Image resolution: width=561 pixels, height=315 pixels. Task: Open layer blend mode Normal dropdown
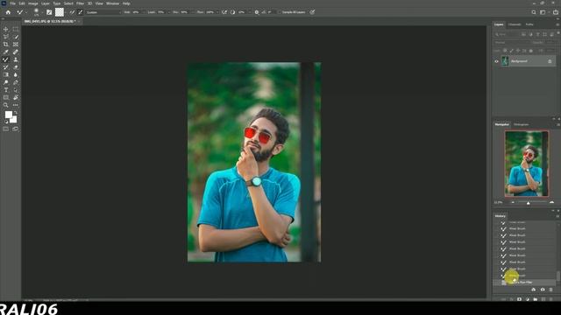click(x=510, y=43)
